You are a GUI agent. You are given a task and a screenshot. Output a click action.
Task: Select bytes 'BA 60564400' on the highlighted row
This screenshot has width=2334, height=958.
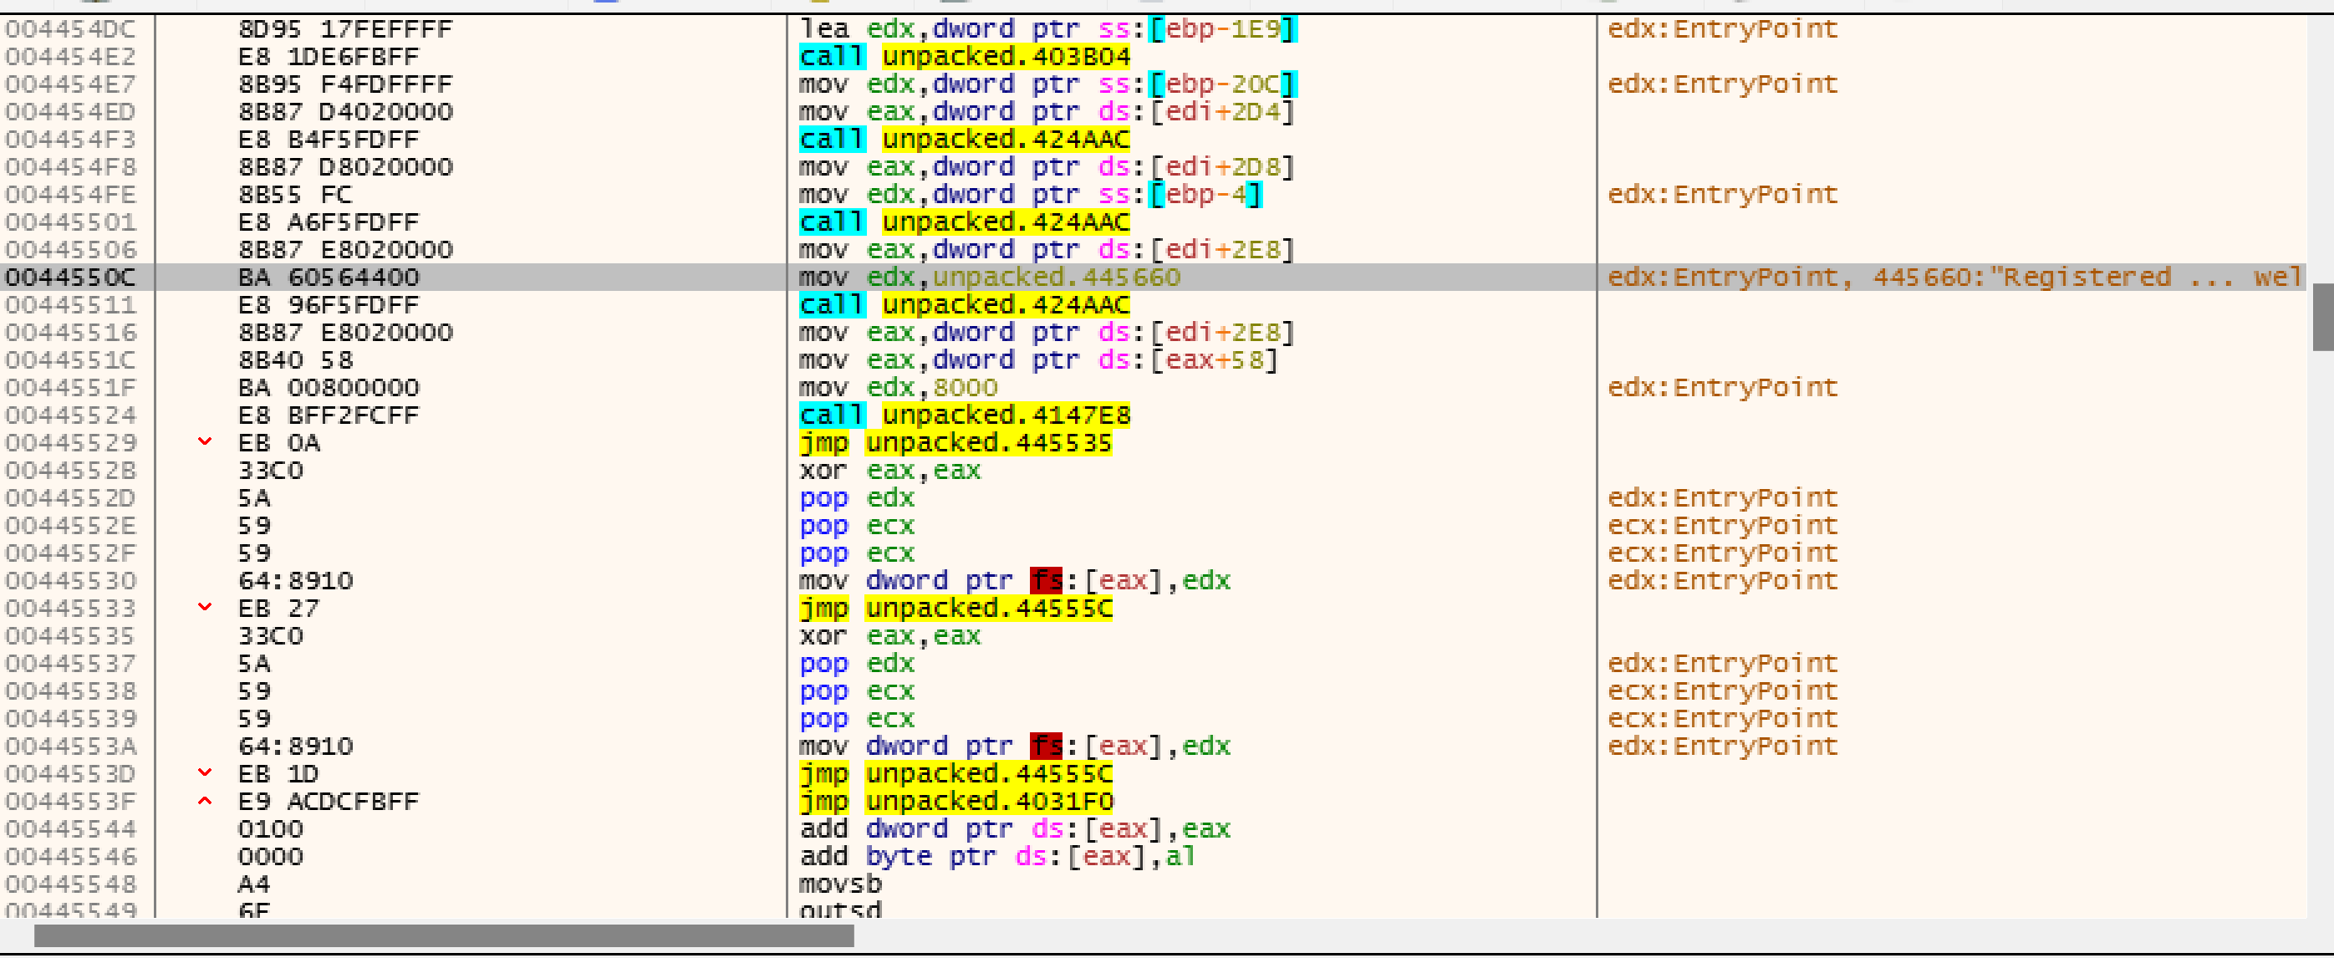328,278
